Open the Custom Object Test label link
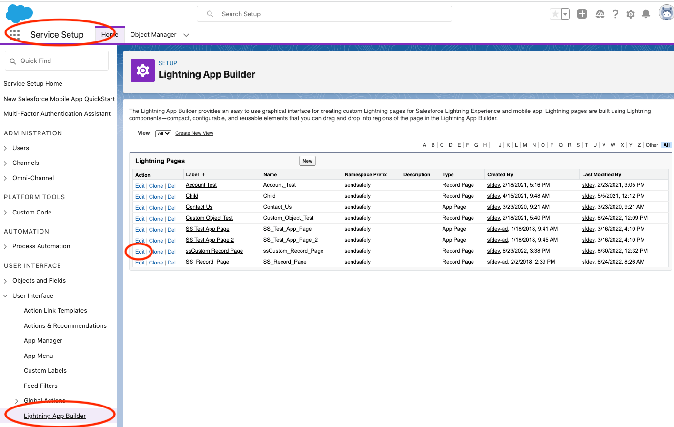 click(x=209, y=218)
